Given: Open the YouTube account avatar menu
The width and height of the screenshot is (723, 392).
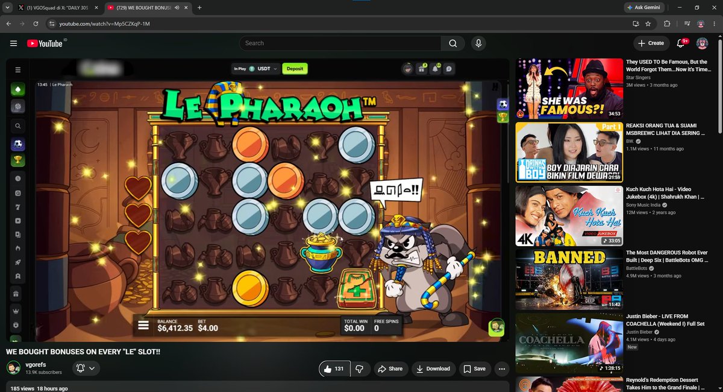Looking at the screenshot, I should pyautogui.click(x=702, y=43).
